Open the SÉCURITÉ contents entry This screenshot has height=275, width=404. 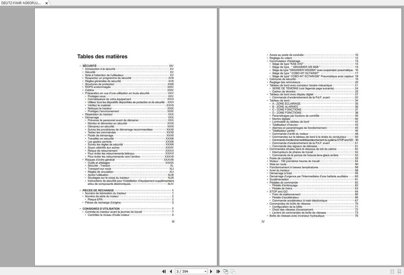[x=90, y=66]
